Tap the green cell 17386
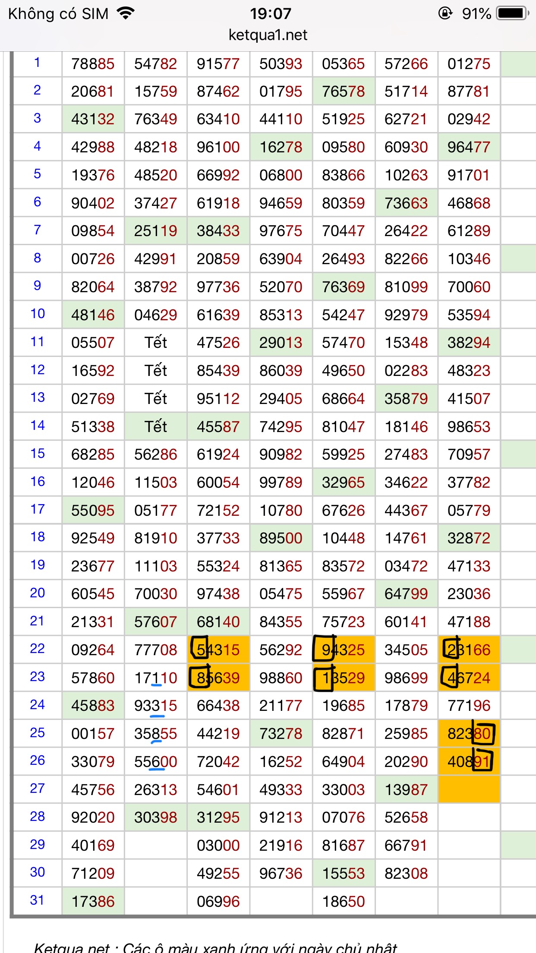This screenshot has width=536, height=953. click(93, 901)
